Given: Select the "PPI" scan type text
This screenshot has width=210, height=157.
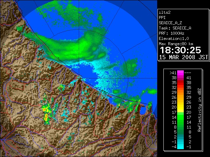Looking at the screenshot, I should click(x=162, y=18).
